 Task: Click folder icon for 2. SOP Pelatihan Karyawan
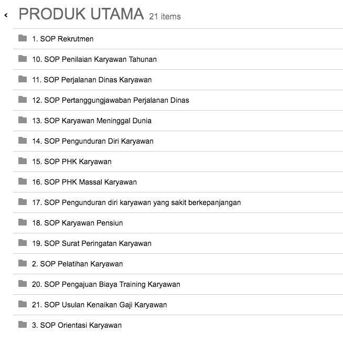tap(23, 263)
